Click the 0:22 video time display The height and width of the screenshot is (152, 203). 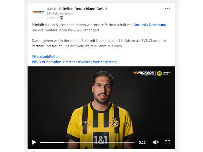pos(142,142)
